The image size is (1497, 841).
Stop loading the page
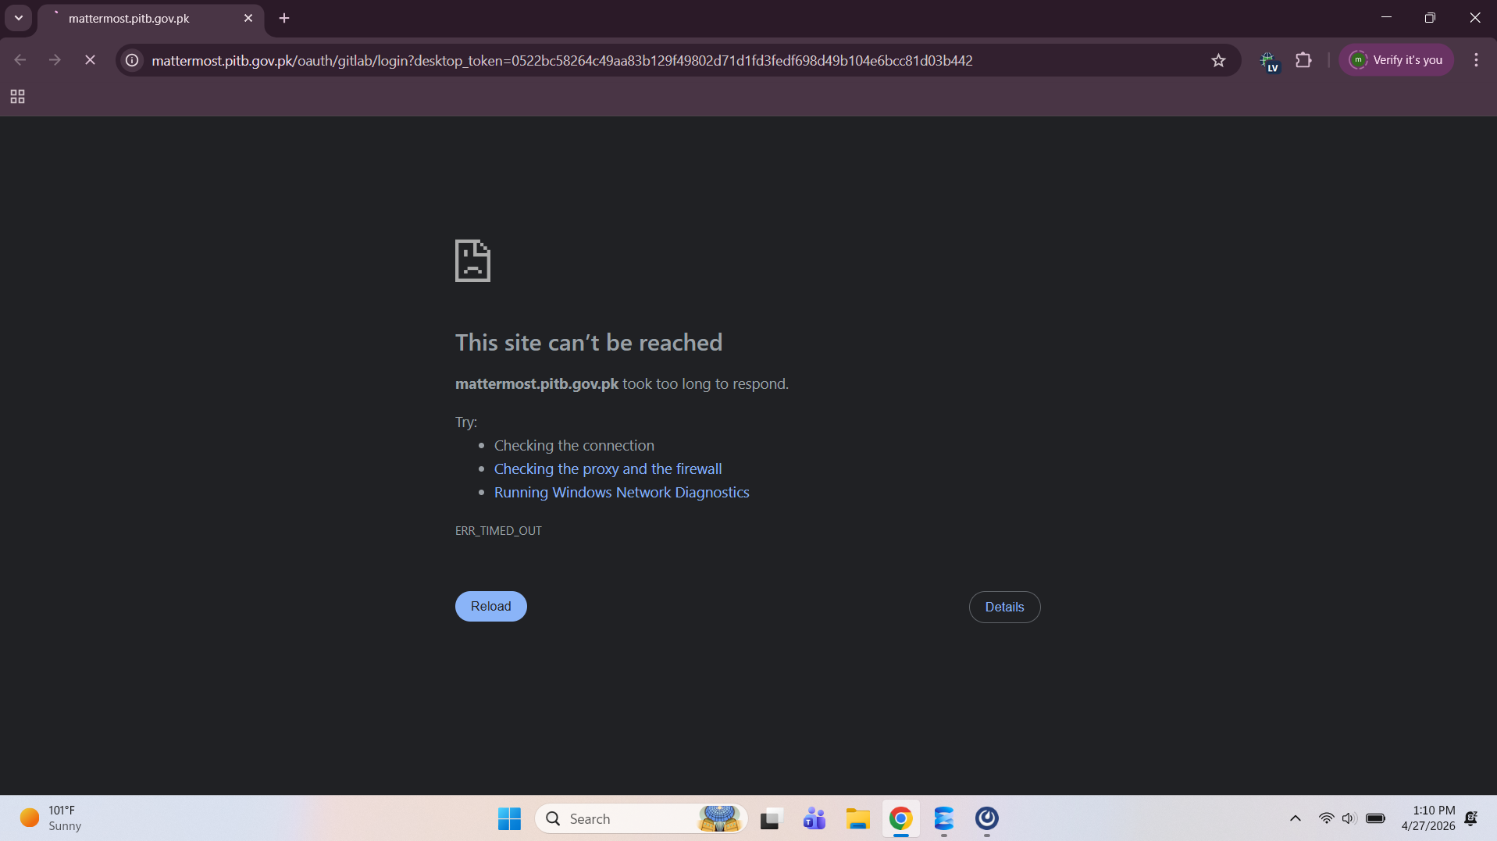(90, 60)
